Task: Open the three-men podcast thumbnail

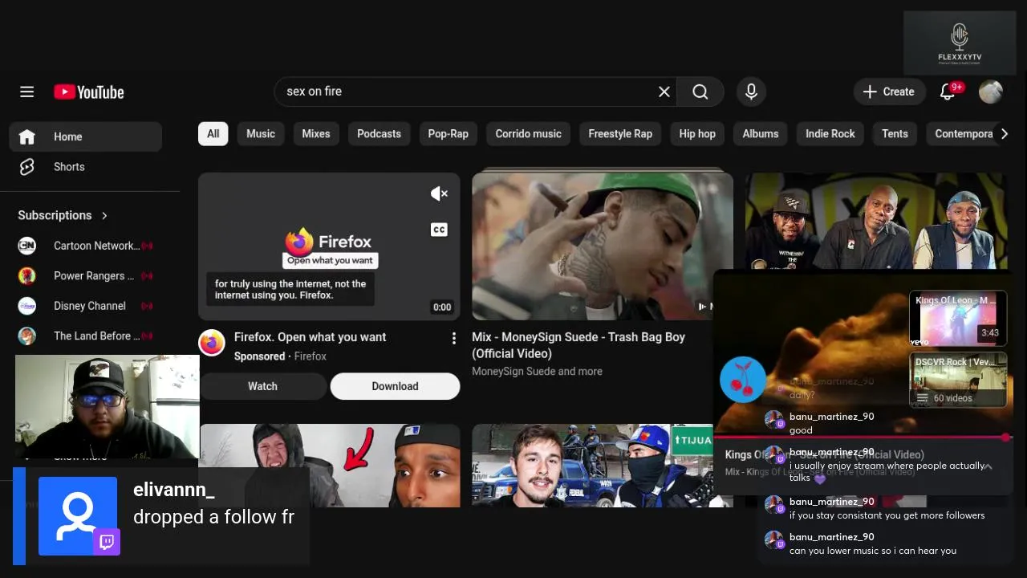Action: (x=876, y=221)
